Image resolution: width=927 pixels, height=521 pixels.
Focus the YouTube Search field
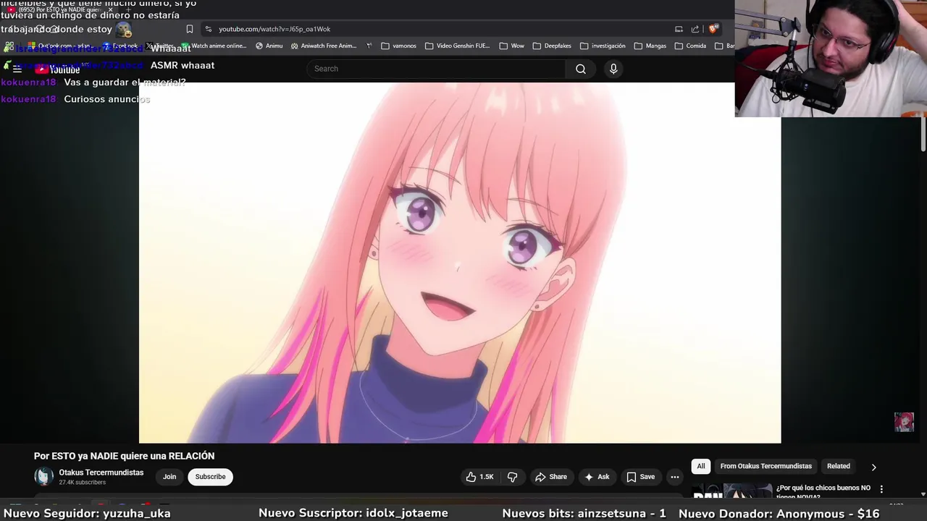436,69
